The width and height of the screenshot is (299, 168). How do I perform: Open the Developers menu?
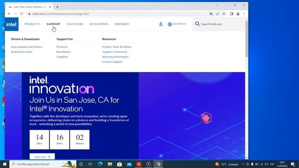point(99,24)
